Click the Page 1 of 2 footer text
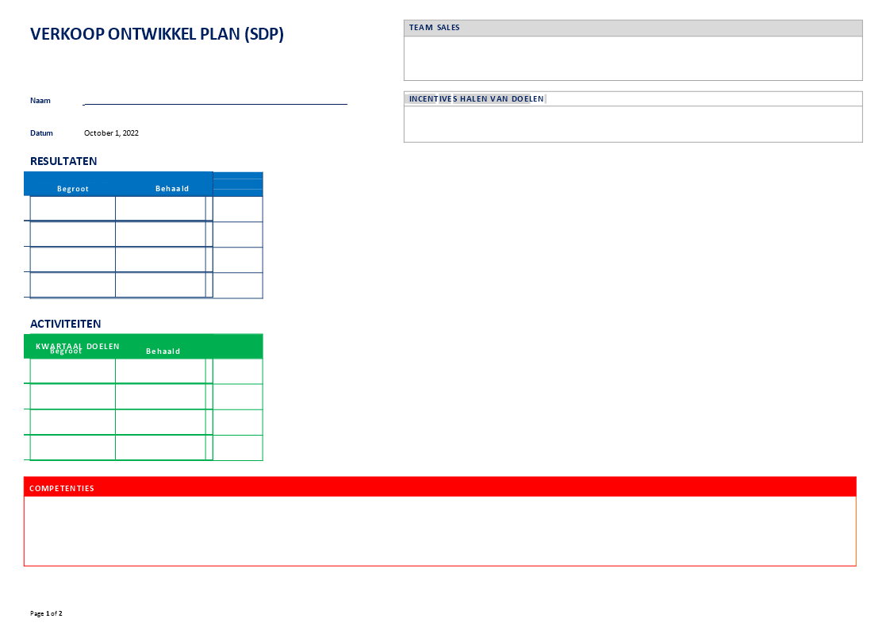The height and width of the screenshot is (630, 890). pyautogui.click(x=46, y=613)
